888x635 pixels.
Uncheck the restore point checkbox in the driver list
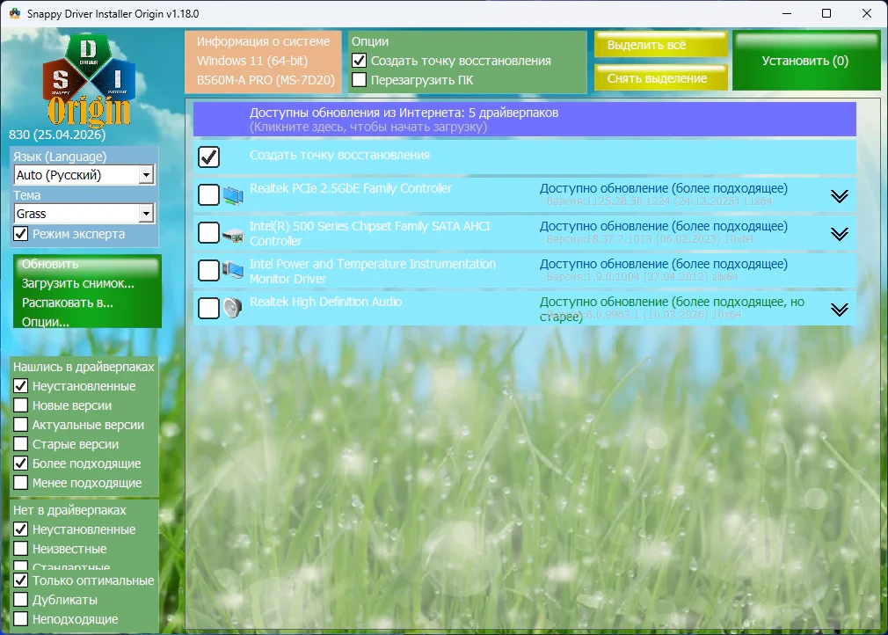click(x=209, y=157)
